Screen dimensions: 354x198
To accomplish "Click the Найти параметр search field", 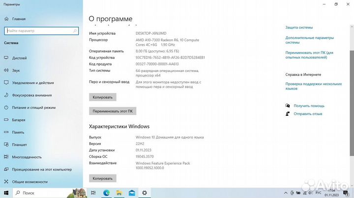I will tap(41, 31).
